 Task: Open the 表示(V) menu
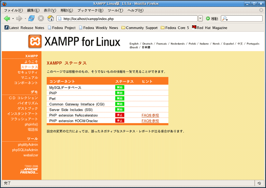(50, 10)
